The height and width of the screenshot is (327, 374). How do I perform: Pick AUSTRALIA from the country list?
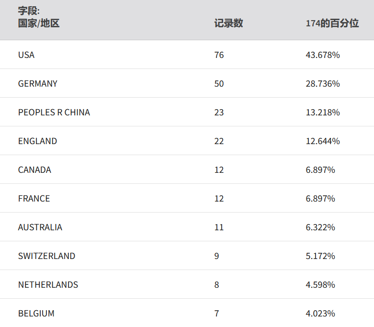(x=40, y=227)
